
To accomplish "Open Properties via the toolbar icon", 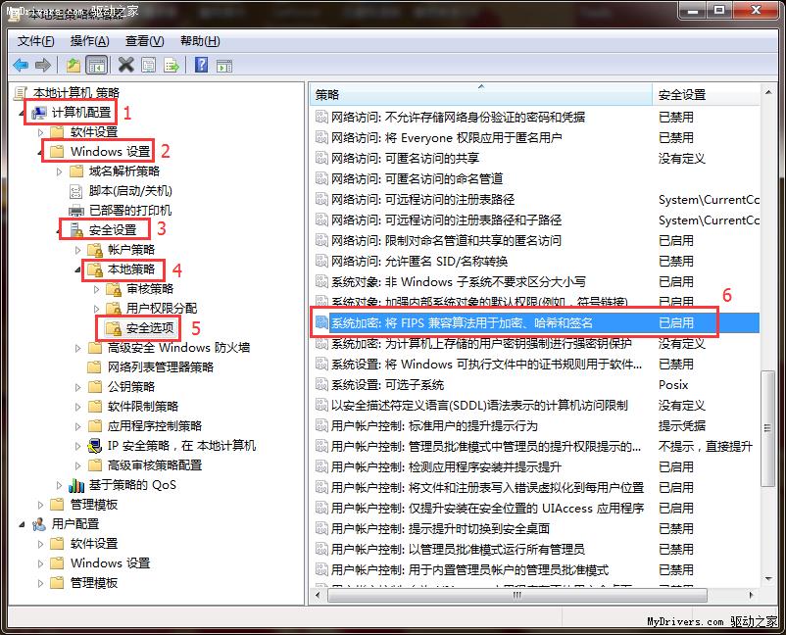I will [148, 65].
